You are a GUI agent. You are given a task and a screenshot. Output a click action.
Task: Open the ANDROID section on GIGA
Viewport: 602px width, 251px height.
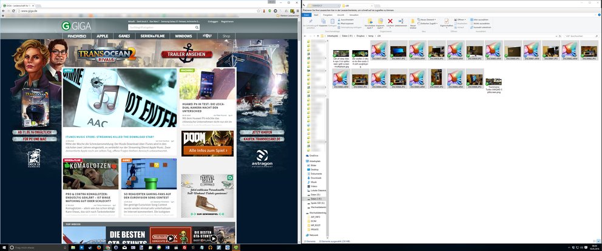[77, 36]
